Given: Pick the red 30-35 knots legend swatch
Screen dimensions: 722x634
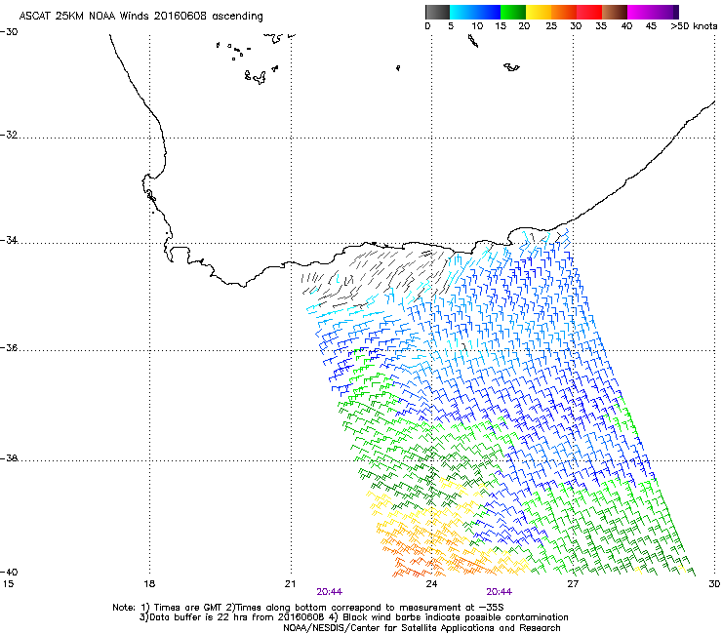Looking at the screenshot, I should (589, 12).
